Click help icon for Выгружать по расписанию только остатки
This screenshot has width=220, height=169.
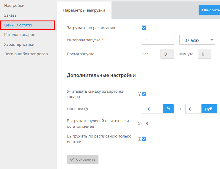coord(139,139)
